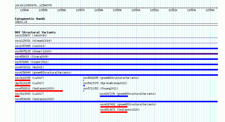Click the 11586k ruler tick label
225x122 pixels.
[x=62, y=10]
